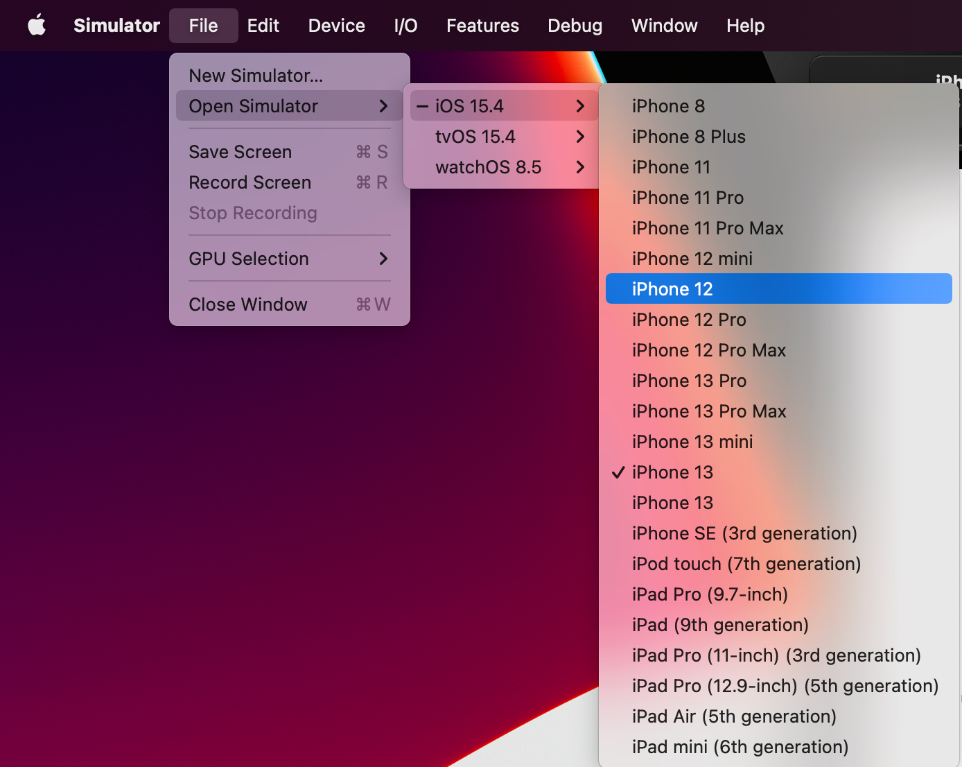Image resolution: width=962 pixels, height=767 pixels.
Task: Open the Window menu
Action: click(x=664, y=26)
